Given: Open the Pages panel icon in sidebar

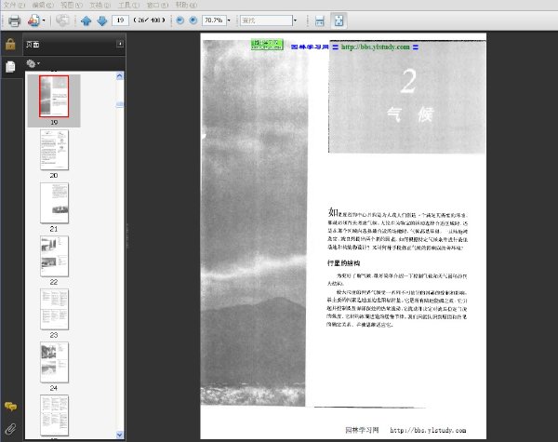Looking at the screenshot, I should click(x=10, y=67).
